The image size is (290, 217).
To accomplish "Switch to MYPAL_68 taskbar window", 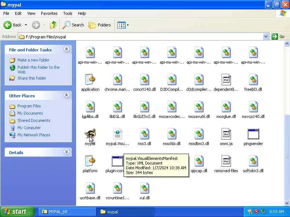I will click(x=67, y=212).
